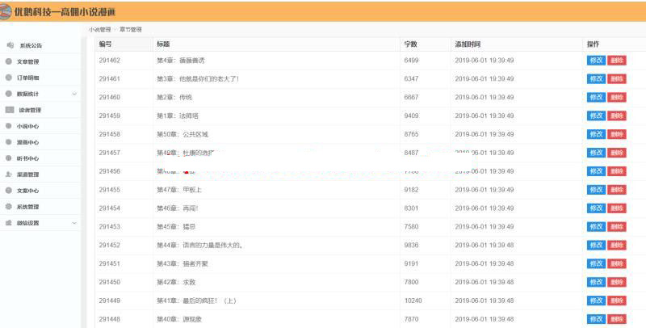Screen dimensions: 646x328
Task: Click 小说管理 breadcrumb link
Action: click(x=100, y=29)
